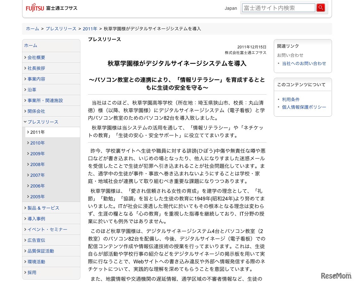
Task: Open 製品 & サービス in the side menu
Action: pos(43,208)
